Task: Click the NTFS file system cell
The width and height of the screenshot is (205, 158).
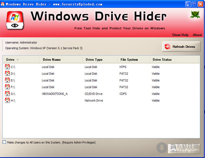Action: 123,67
